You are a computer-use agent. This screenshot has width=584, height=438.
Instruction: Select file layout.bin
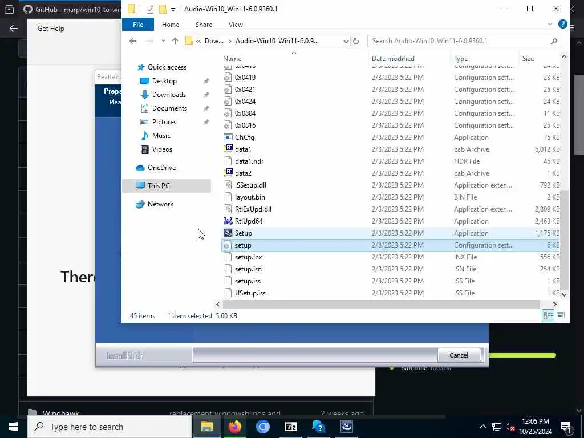pyautogui.click(x=250, y=197)
